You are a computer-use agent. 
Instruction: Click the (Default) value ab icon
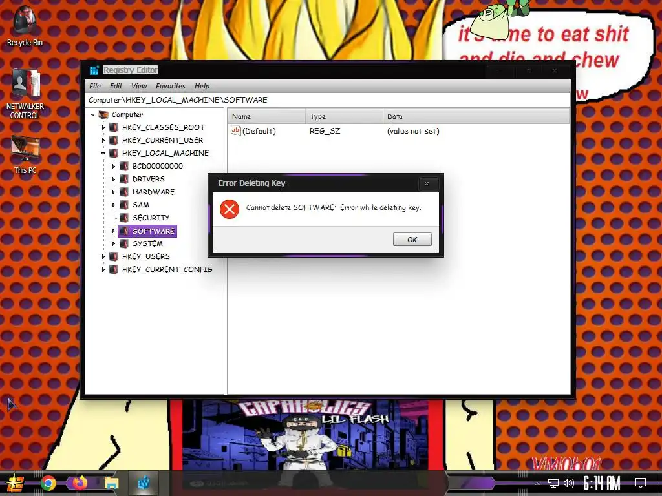(x=235, y=130)
